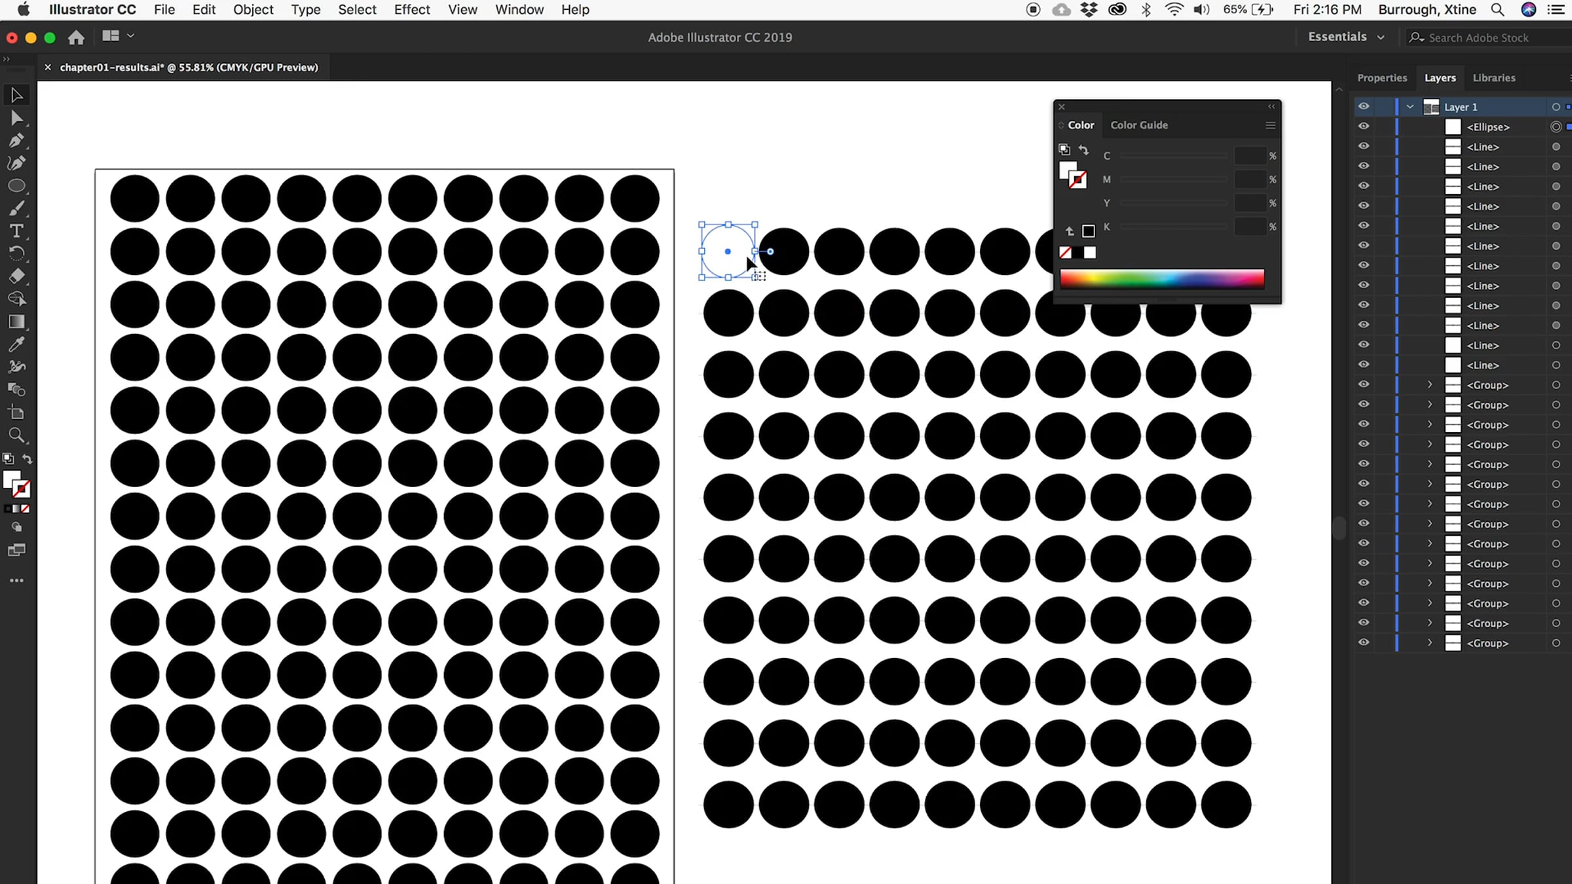
Task: Hide the first Group sublayer
Action: (1364, 384)
